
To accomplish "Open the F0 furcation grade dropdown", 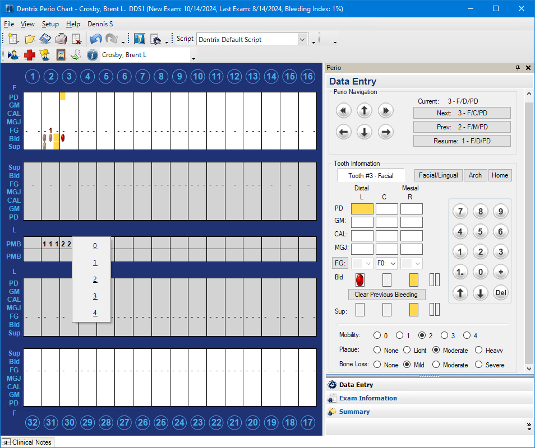I will pos(393,263).
